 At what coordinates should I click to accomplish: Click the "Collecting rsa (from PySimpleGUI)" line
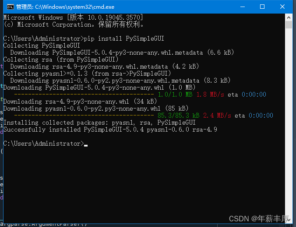tap(61, 59)
